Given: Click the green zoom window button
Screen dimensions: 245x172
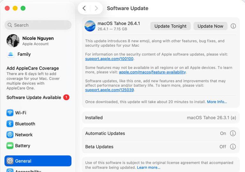Looking at the screenshot, I should coord(23,8).
